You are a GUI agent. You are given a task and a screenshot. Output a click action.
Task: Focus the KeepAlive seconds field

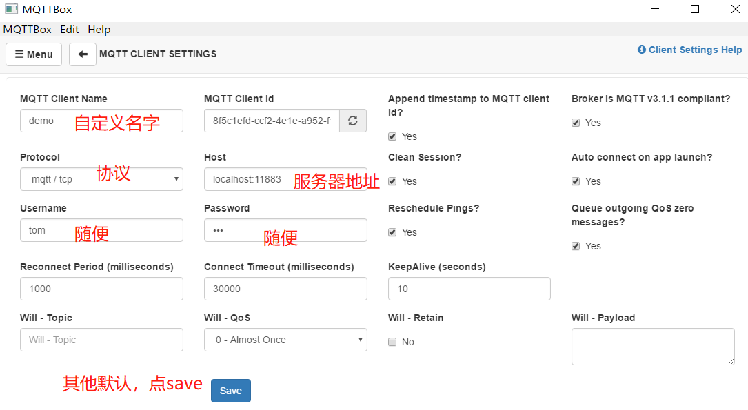[x=469, y=289]
